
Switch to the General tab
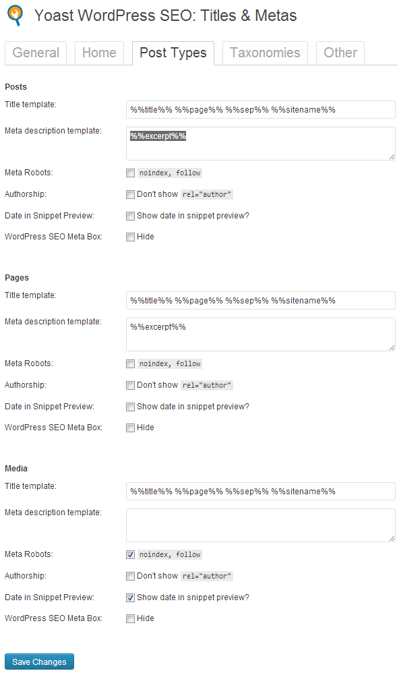click(x=36, y=53)
